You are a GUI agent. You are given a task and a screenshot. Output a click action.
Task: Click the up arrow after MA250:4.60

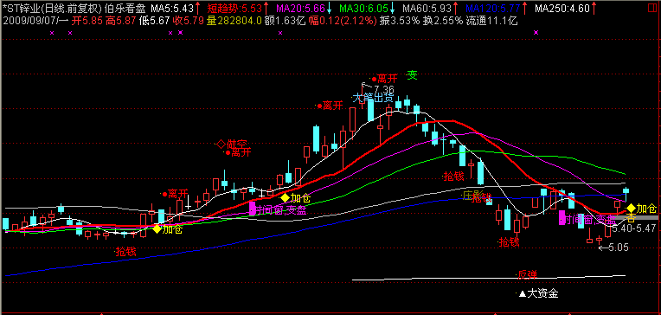tap(594, 8)
